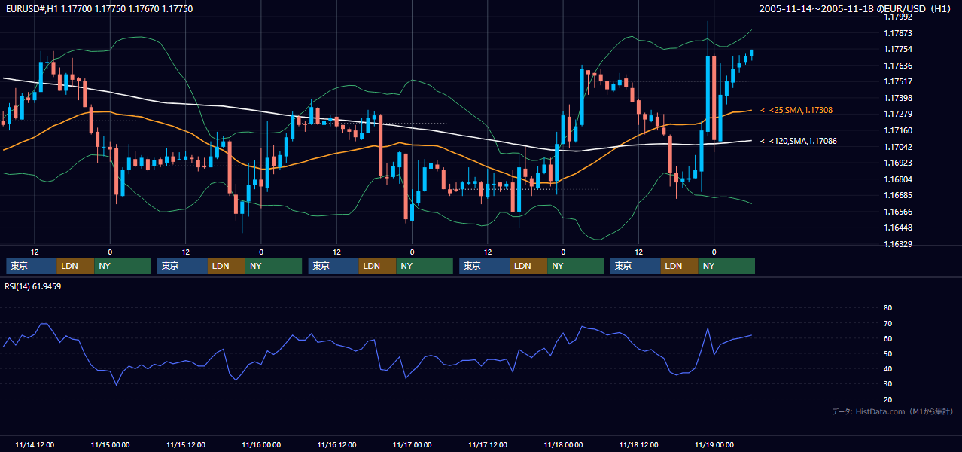Click the orange 25 SMA 1.17308 label

pyautogui.click(x=796, y=110)
